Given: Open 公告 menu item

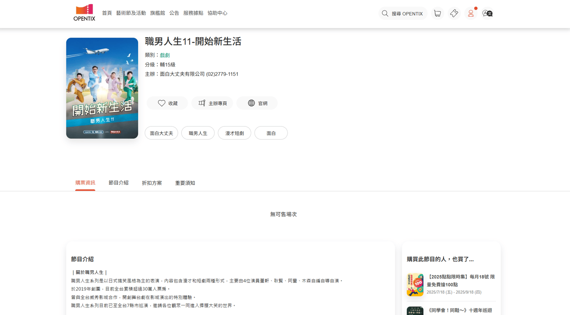Looking at the screenshot, I should tap(174, 13).
